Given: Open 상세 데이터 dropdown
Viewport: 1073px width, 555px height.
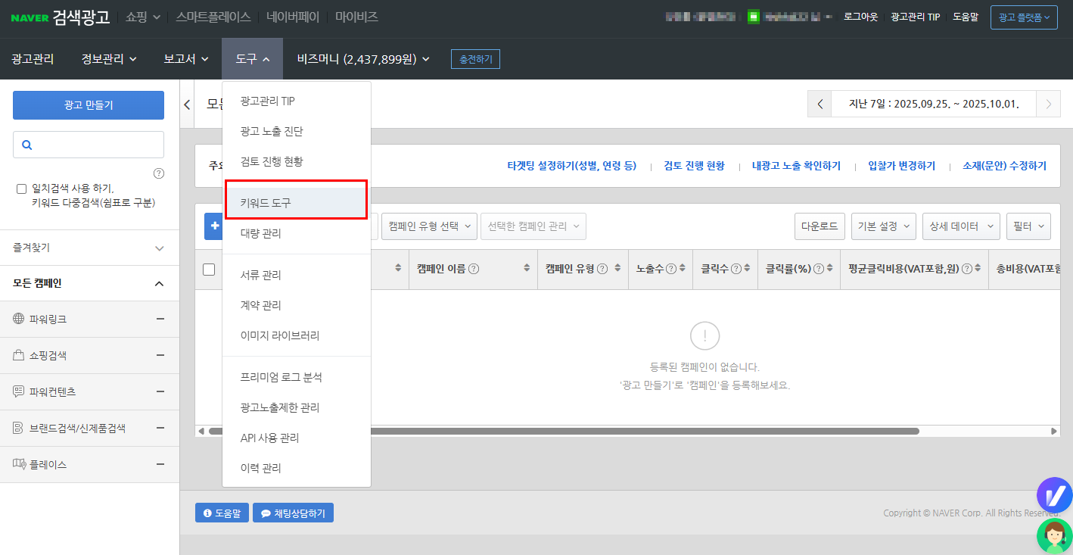Looking at the screenshot, I should tap(960, 226).
